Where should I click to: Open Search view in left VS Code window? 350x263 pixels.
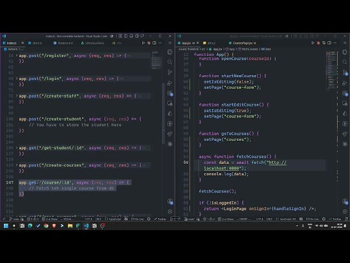pyautogui.click(x=170, y=62)
